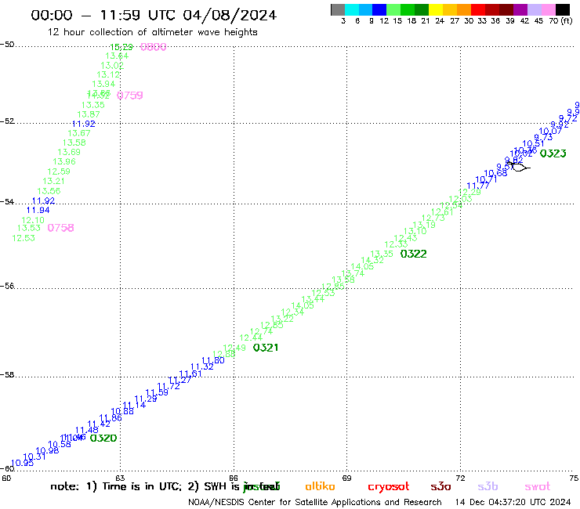Image resolution: width=580 pixels, height=509 pixels.
Task: Select the green time label 0321
Action: (266, 348)
